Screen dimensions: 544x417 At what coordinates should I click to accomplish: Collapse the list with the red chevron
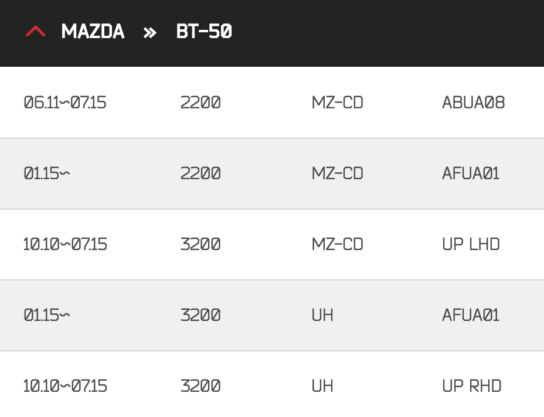[x=36, y=32]
